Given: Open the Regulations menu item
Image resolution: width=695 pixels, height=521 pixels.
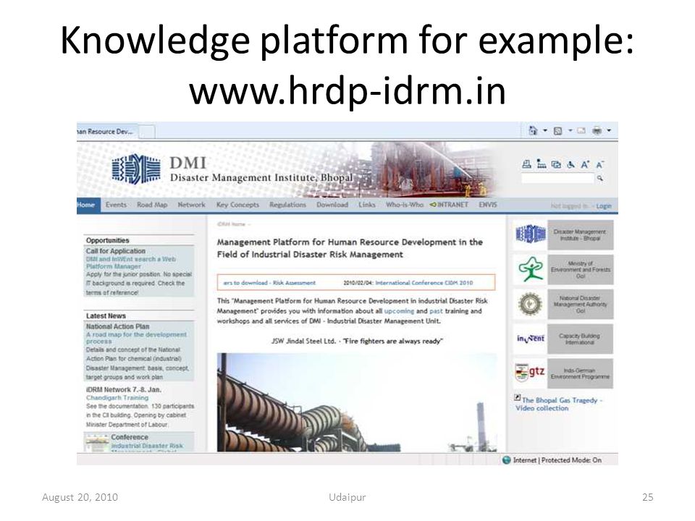Looking at the screenshot, I should click(287, 205).
